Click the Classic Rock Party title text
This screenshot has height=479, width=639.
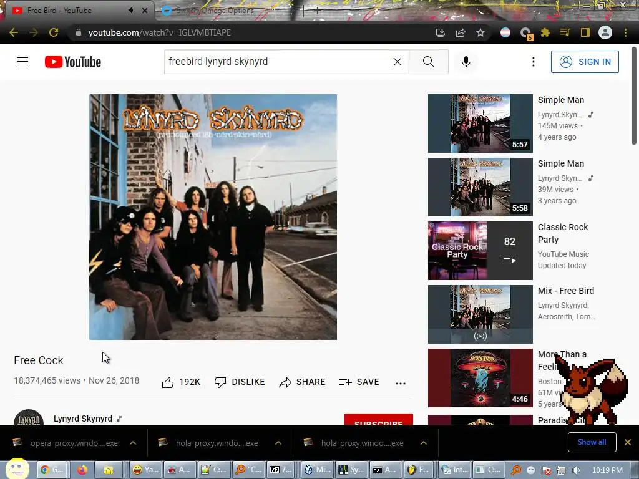pos(563,233)
